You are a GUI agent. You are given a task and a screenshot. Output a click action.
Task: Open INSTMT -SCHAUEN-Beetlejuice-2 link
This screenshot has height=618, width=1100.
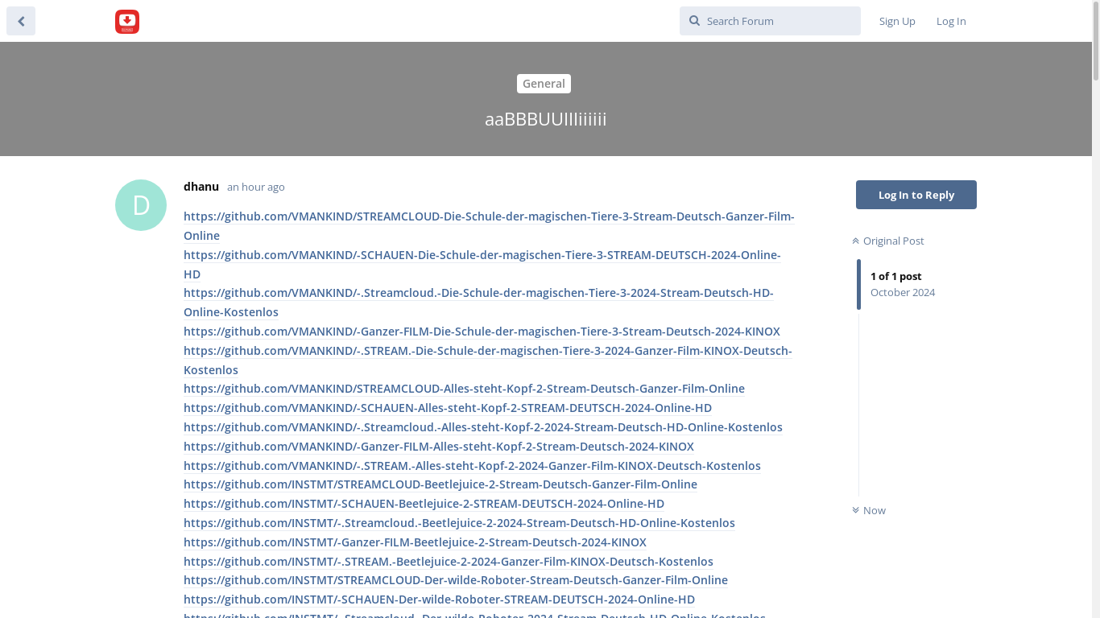(424, 504)
